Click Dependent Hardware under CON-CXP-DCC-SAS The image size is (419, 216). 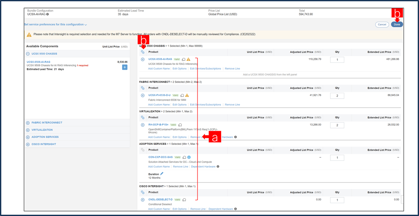pos(203,166)
